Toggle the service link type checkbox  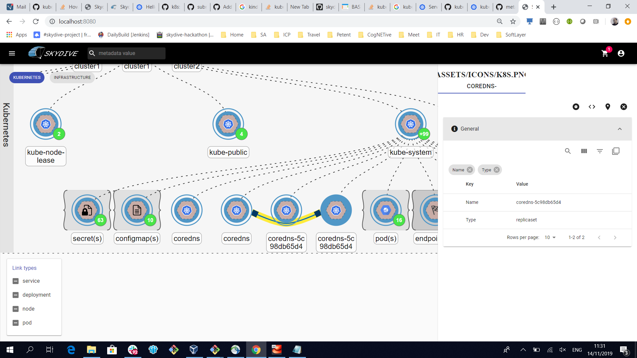tap(16, 281)
